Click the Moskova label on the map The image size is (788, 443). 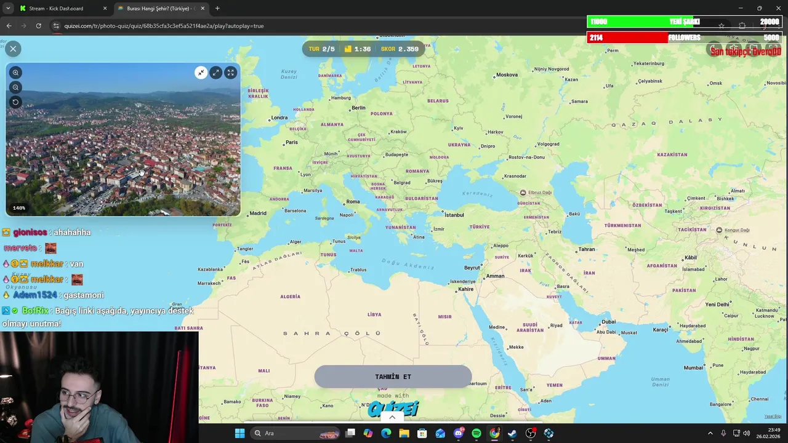tap(506, 75)
